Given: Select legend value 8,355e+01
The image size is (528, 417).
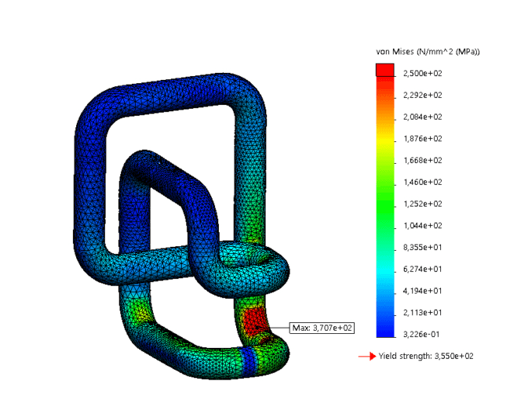Looking at the screenshot, I should click(x=422, y=248).
